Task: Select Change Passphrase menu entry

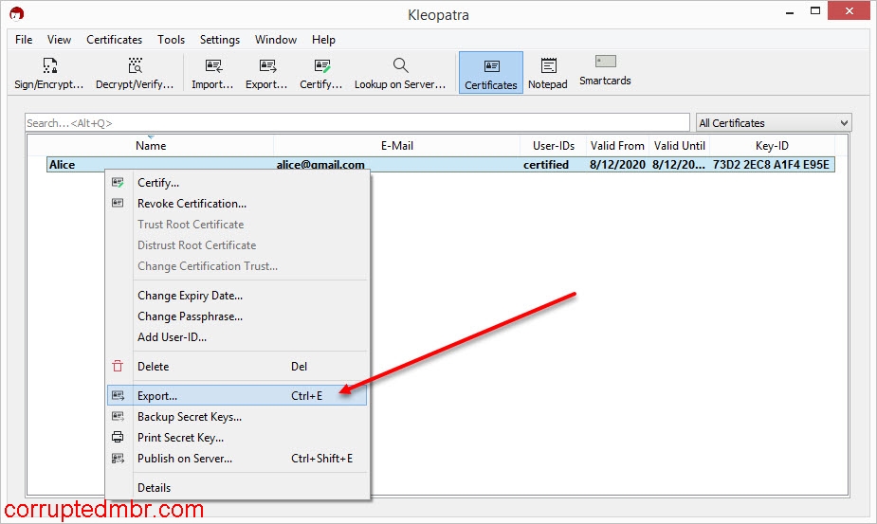Action: tap(190, 316)
